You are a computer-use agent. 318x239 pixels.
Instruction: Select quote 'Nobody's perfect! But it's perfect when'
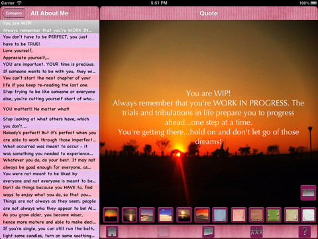coord(50,136)
